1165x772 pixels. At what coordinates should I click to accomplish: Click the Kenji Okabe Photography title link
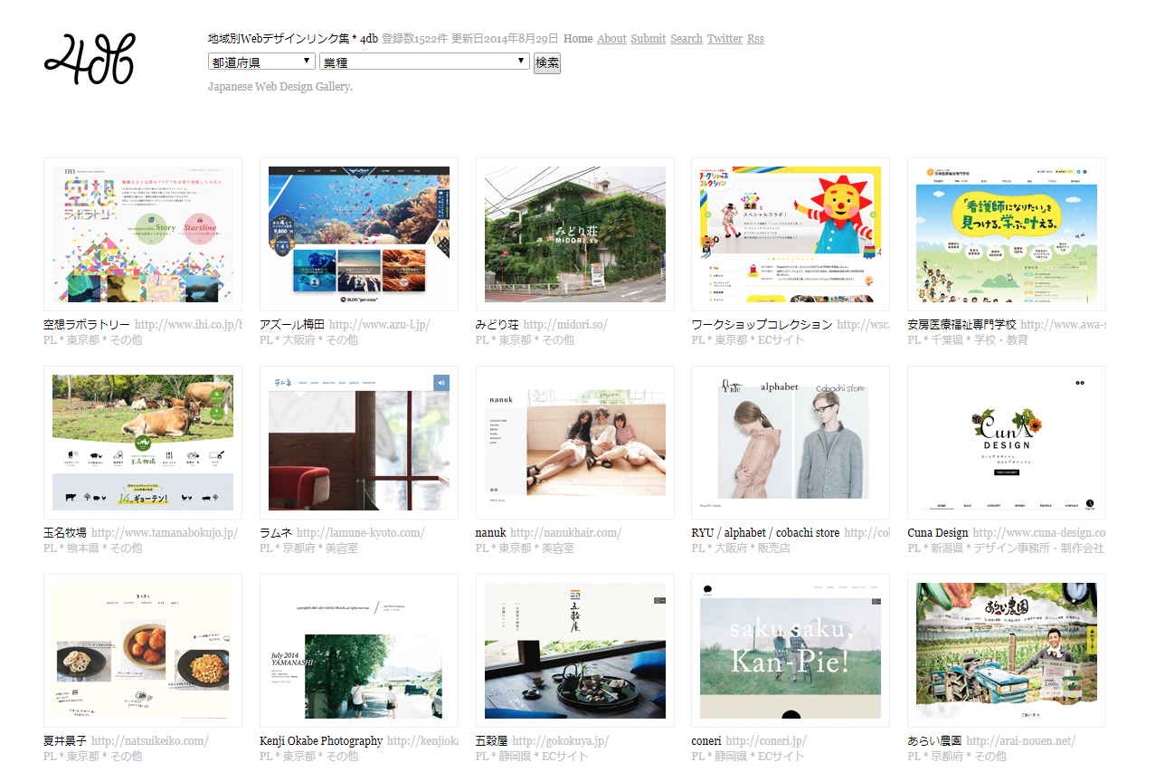[x=321, y=741]
